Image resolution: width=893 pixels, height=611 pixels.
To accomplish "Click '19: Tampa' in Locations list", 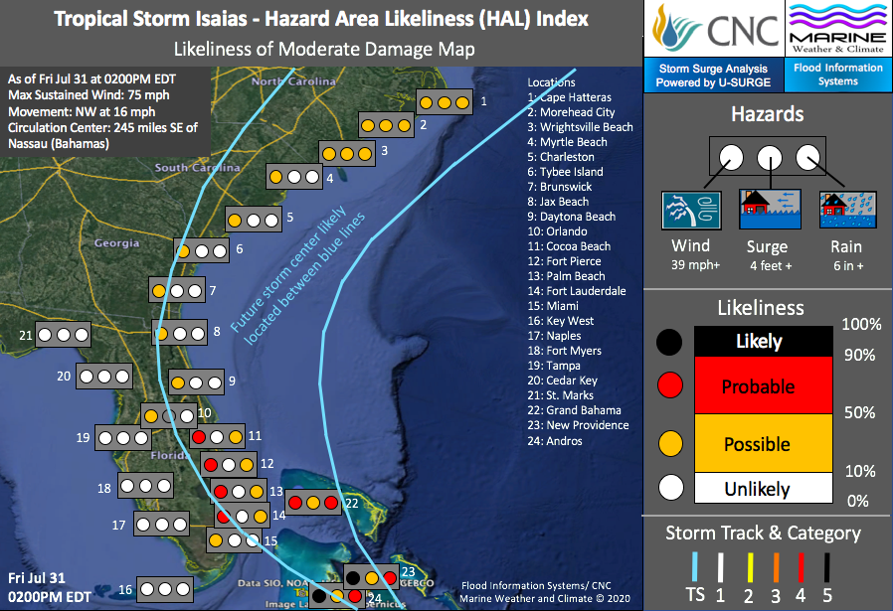I will (x=554, y=366).
